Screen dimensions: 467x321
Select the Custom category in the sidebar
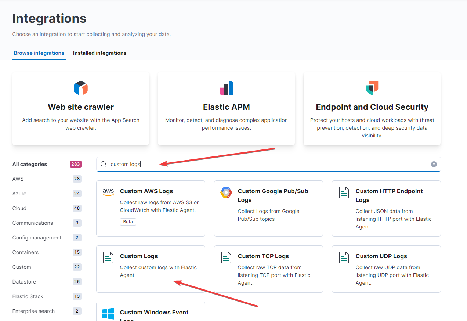[x=21, y=267]
